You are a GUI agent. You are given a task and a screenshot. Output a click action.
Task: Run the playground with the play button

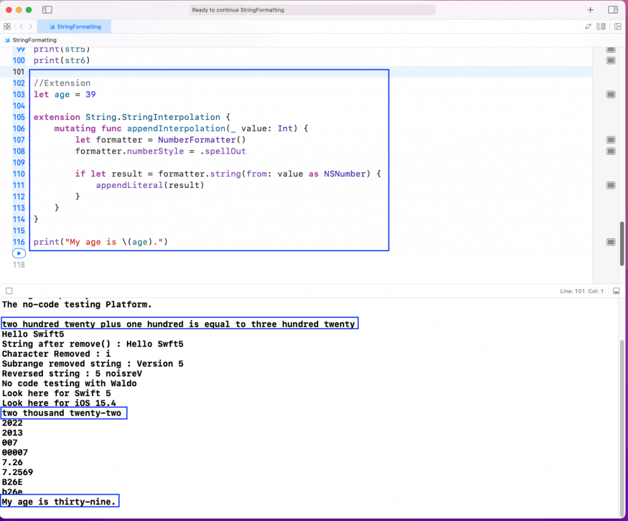tap(19, 253)
